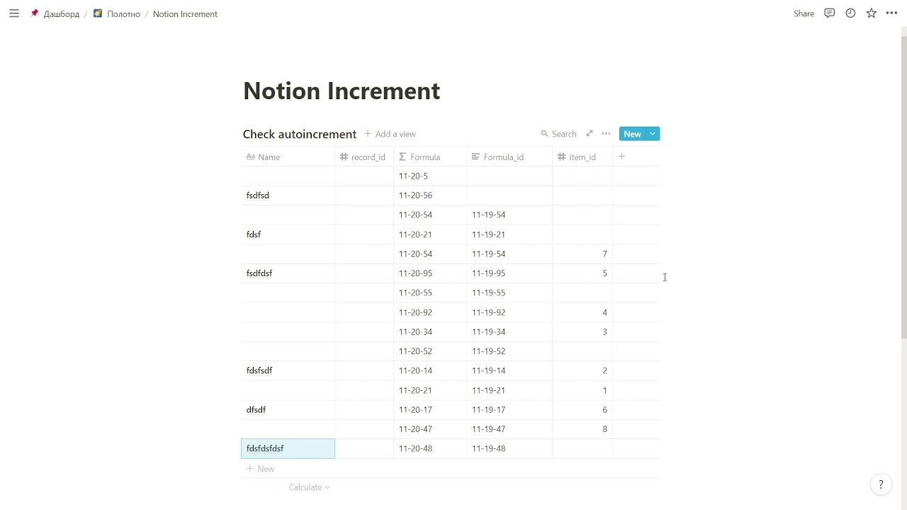Expand the New button dropdown arrow

[653, 134]
